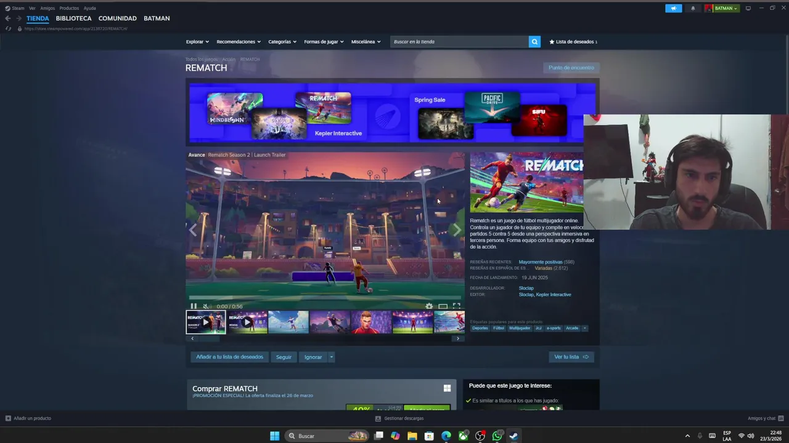This screenshot has width=789, height=443.
Task: Open Copilot from taskbar
Action: tap(395, 436)
